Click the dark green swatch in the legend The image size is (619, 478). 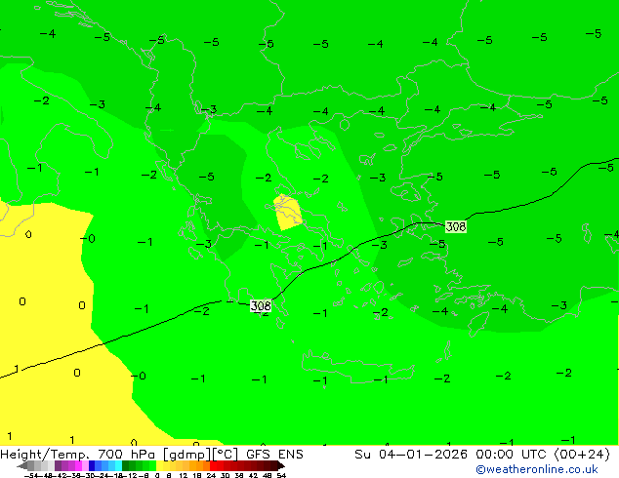pyautogui.click(x=125, y=465)
